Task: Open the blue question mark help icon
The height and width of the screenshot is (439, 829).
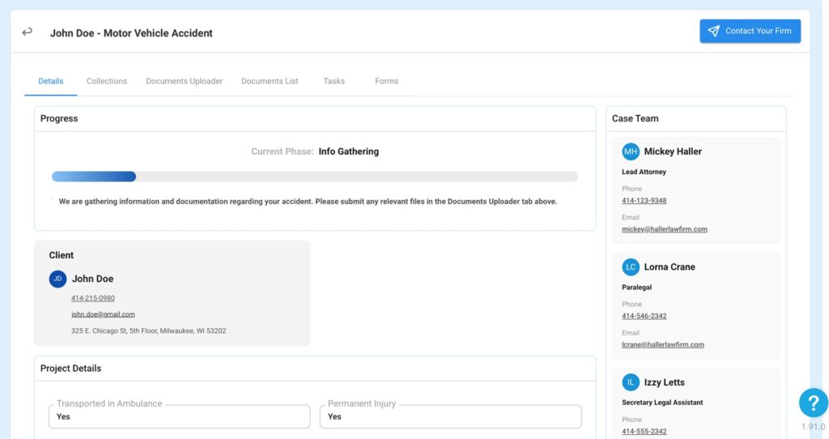Action: click(x=813, y=403)
